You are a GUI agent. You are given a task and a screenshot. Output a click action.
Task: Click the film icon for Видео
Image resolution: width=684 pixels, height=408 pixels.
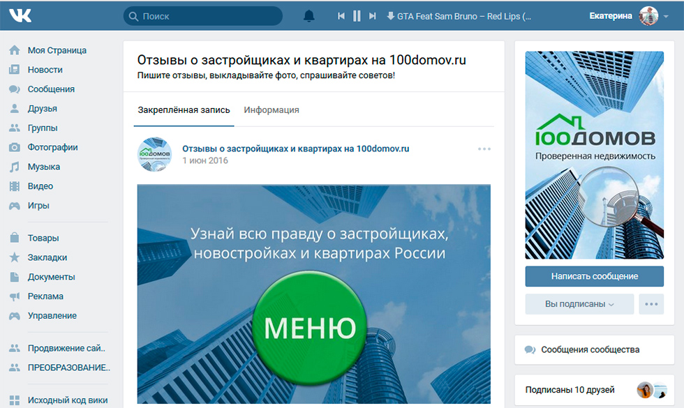(15, 186)
